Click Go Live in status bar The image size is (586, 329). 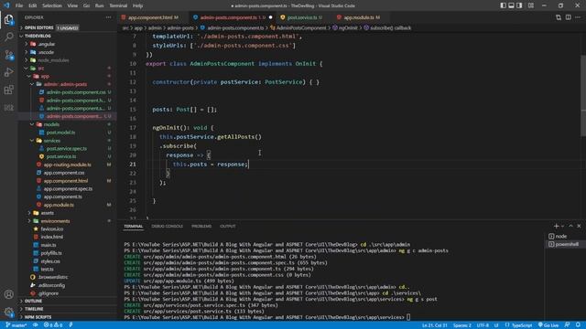[x=548, y=325]
